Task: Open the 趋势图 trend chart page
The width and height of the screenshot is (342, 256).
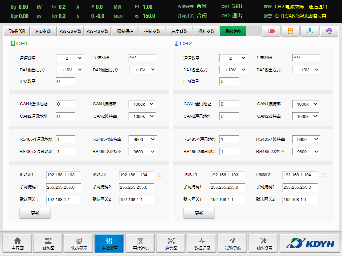Action: coord(171,244)
